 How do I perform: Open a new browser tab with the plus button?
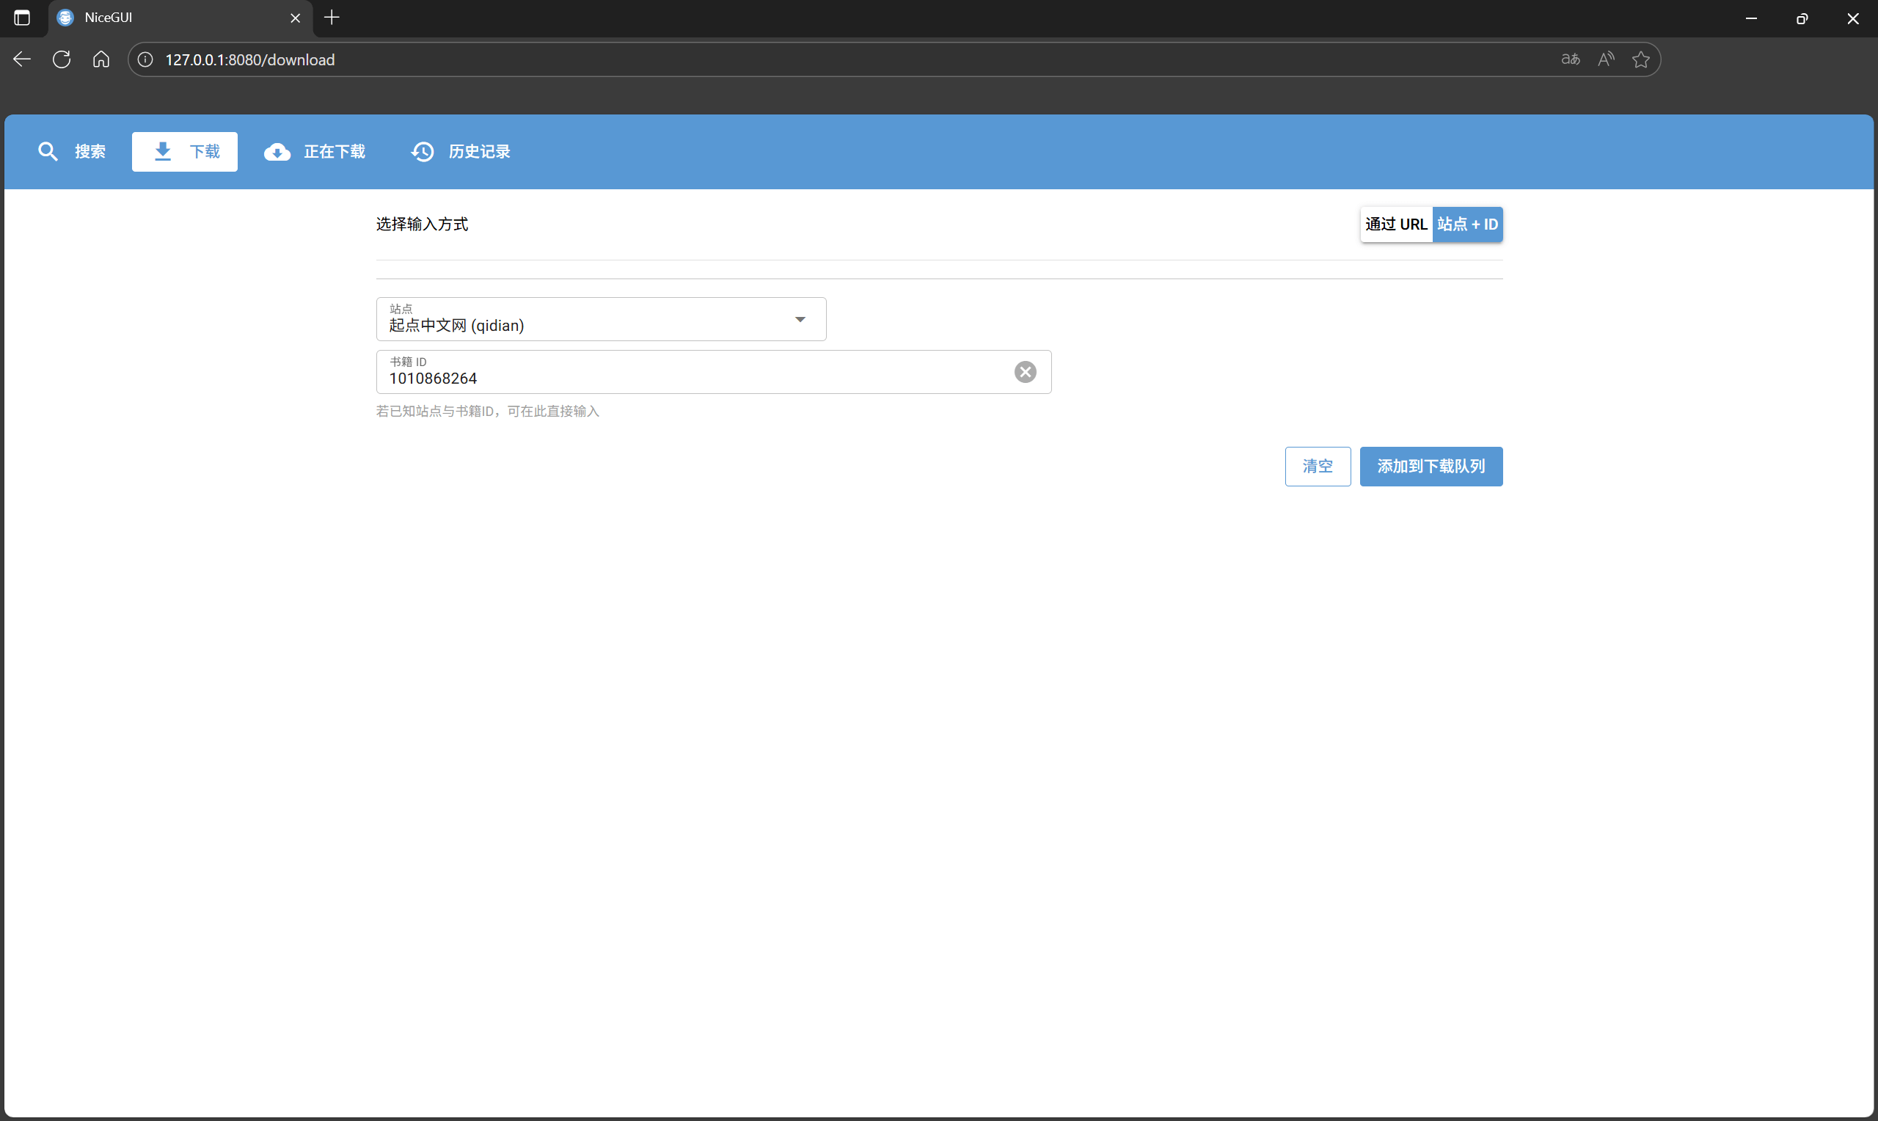(332, 18)
